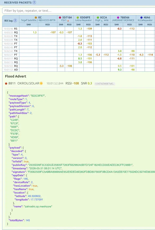Image resolution: width=155 pixels, height=230 pixels.
Task: Select the 10:02:50 PT packet row
Action: coord(79,44)
